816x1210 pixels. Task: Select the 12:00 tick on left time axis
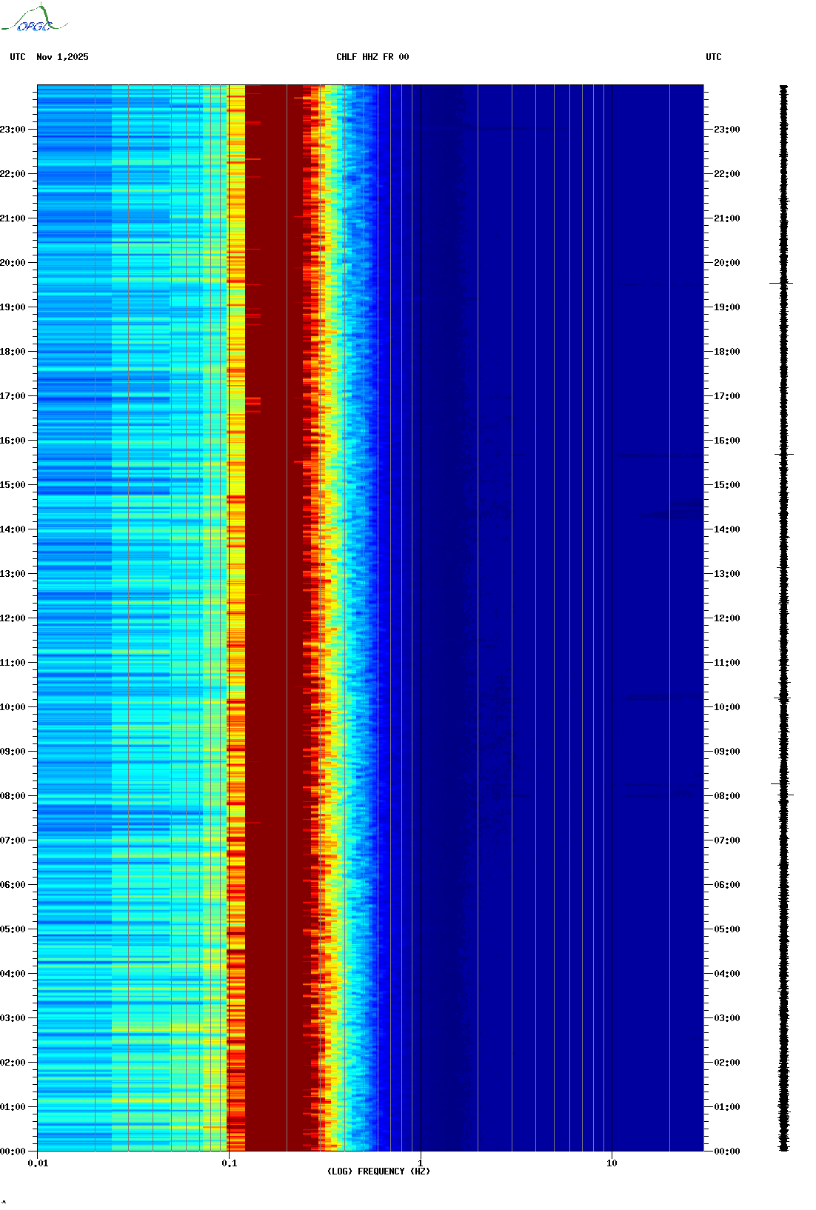[34, 618]
